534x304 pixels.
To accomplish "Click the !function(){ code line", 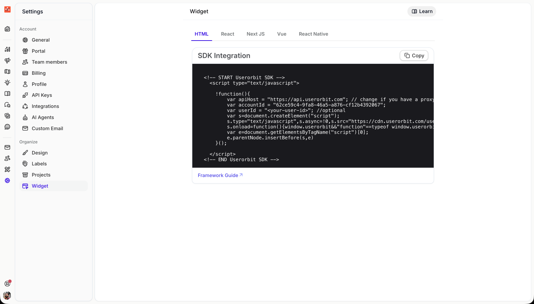I will tap(233, 94).
